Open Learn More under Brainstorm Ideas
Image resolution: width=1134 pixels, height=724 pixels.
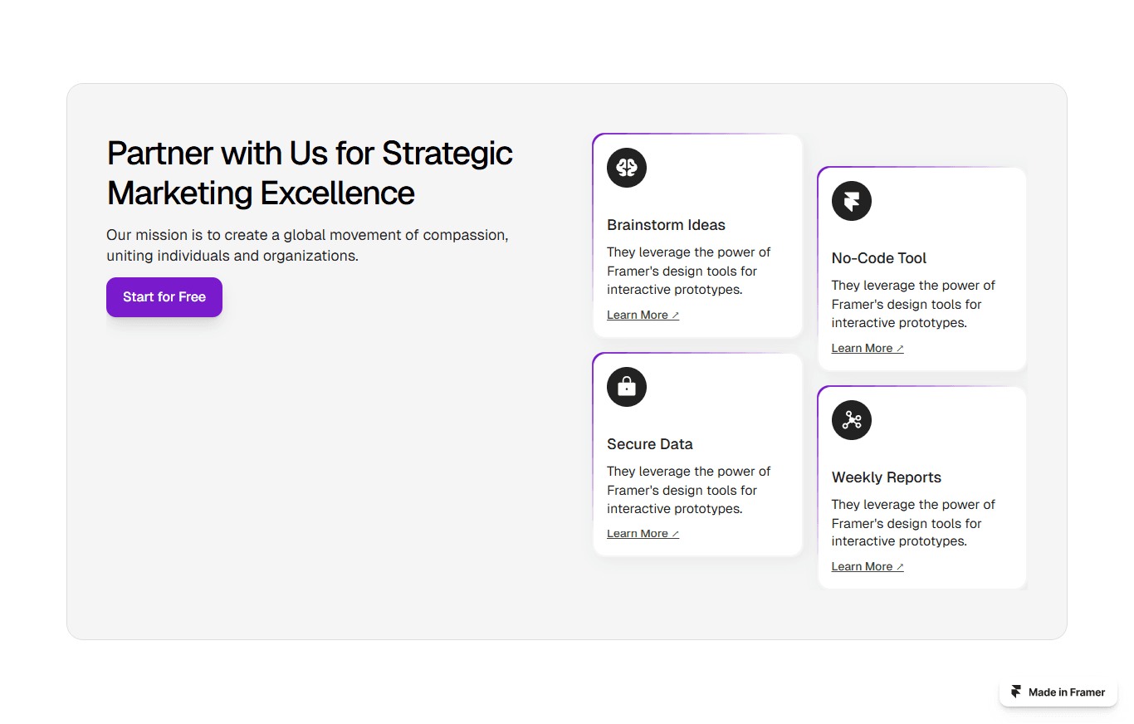click(x=643, y=315)
